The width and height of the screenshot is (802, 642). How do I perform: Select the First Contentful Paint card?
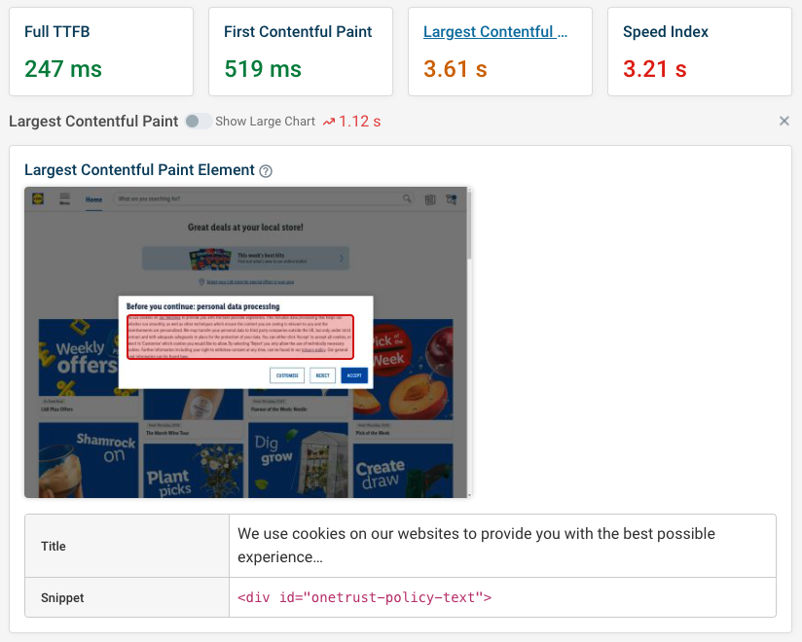point(301,52)
